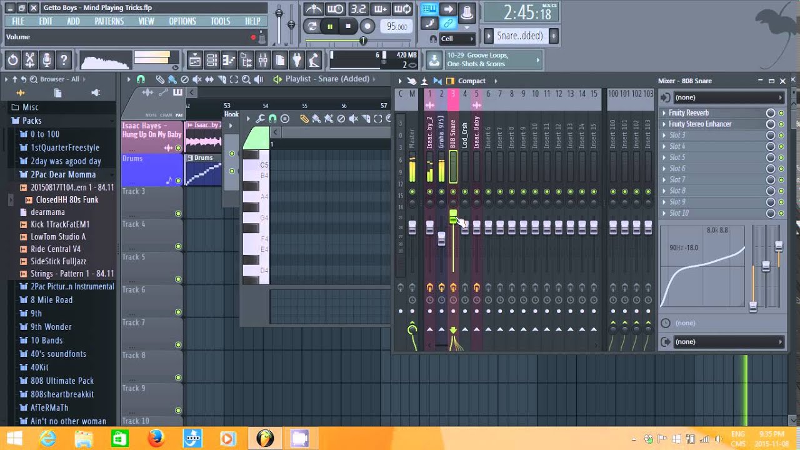Open the EDIT menu
Viewport: 800px width, 450px height.
[x=46, y=21]
